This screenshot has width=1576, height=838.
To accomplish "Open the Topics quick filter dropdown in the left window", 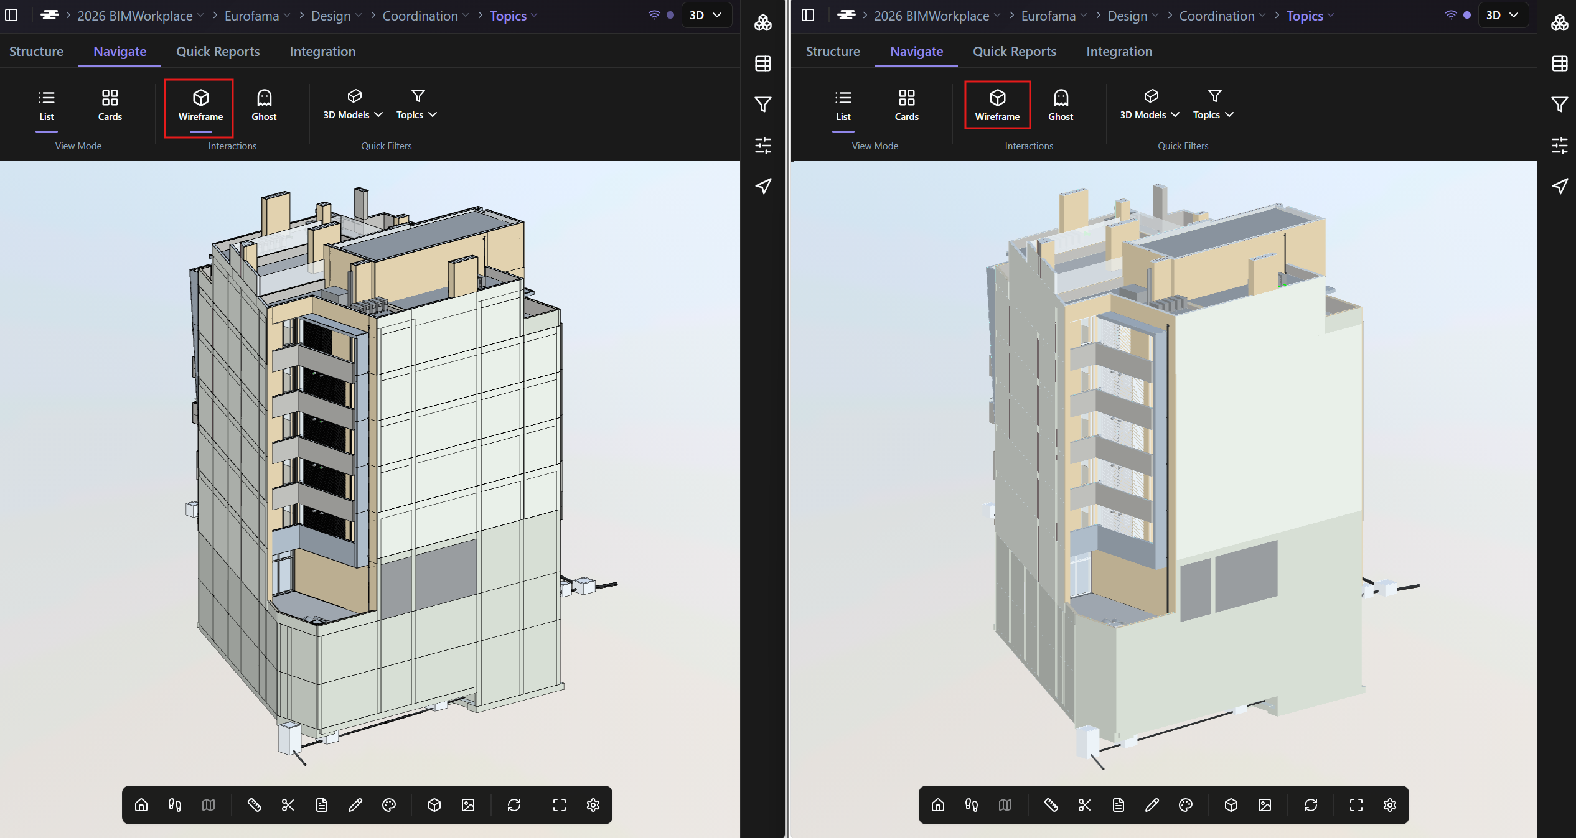I will point(417,105).
